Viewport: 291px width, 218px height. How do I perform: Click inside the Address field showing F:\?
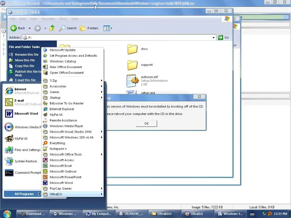(x=119, y=38)
